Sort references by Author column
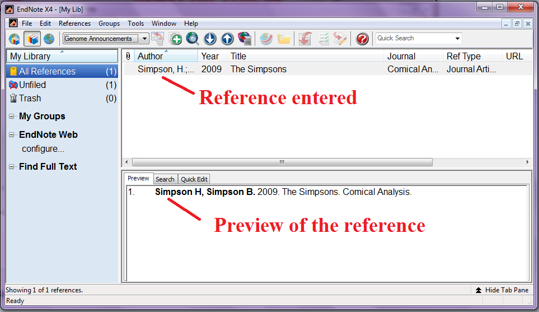Image resolution: width=539 pixels, height=312 pixels. (166, 56)
